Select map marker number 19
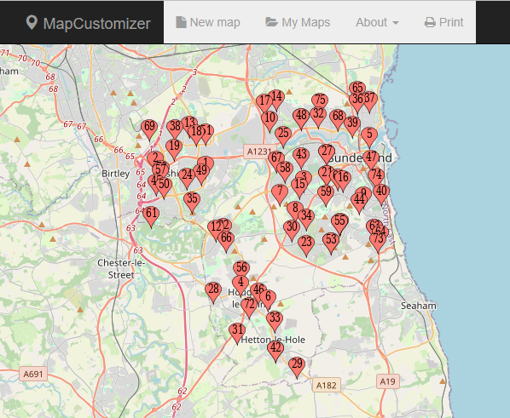 coord(174,147)
